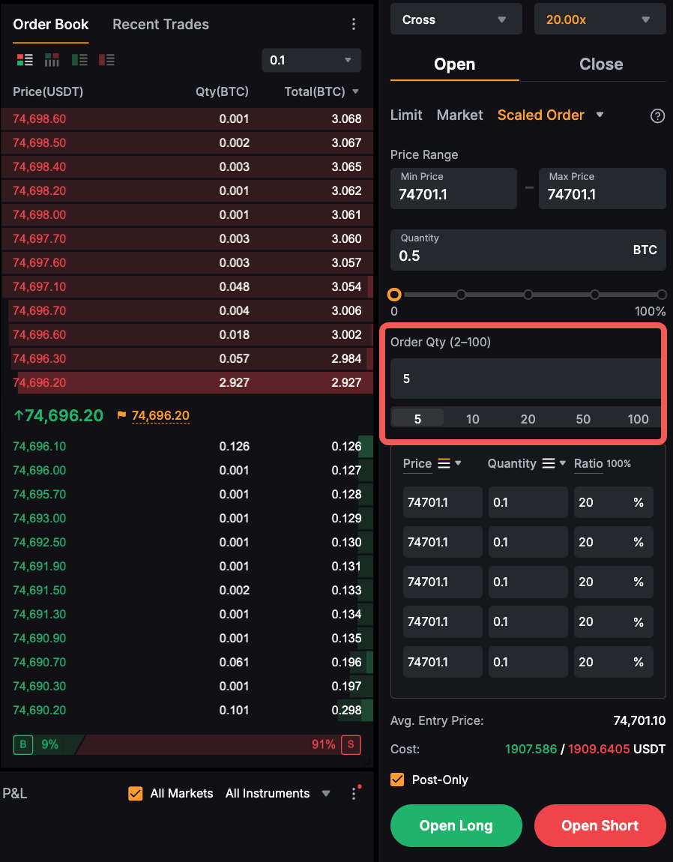Switch to side-by-side order book layout icon
This screenshot has width=673, height=862.
52,60
